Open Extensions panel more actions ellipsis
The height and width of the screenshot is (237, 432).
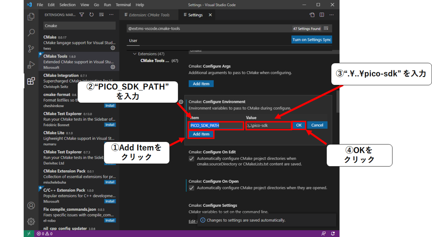pyautogui.click(x=111, y=15)
